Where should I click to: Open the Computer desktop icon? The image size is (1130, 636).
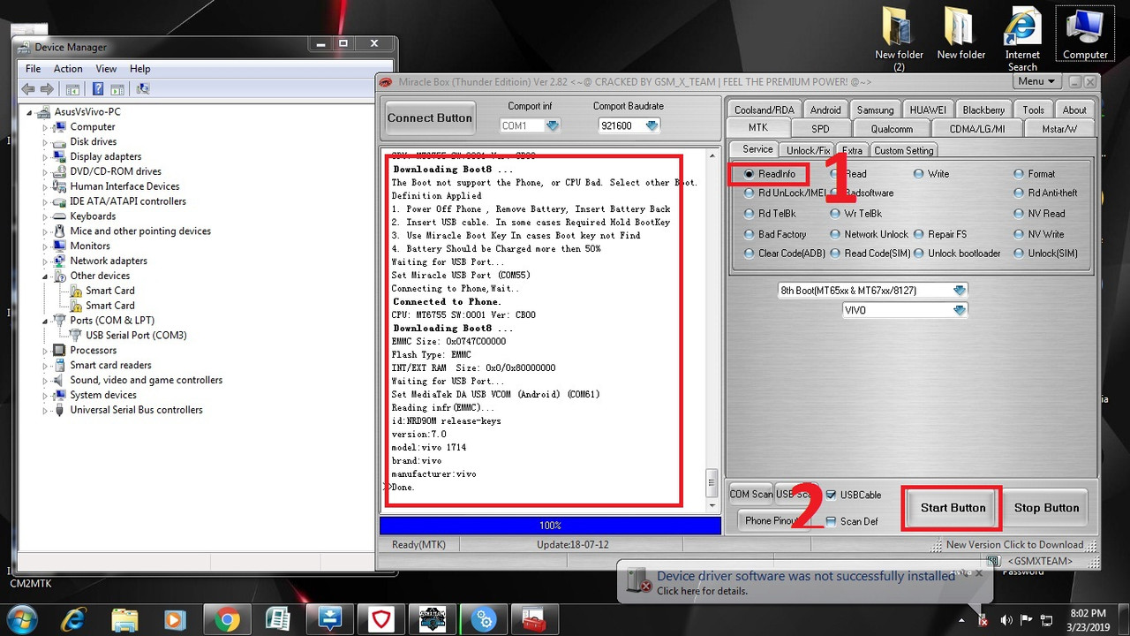tap(1085, 34)
